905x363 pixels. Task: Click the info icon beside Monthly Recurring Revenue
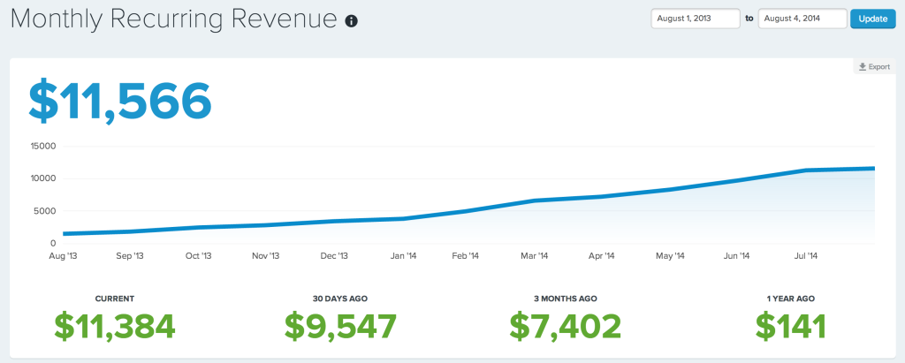tap(351, 20)
